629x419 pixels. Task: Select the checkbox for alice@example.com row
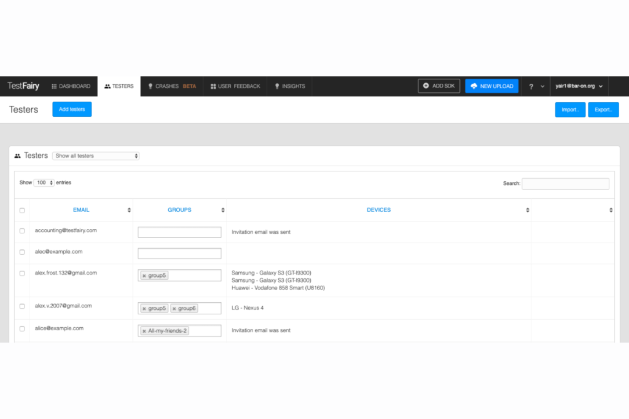coord(22,328)
